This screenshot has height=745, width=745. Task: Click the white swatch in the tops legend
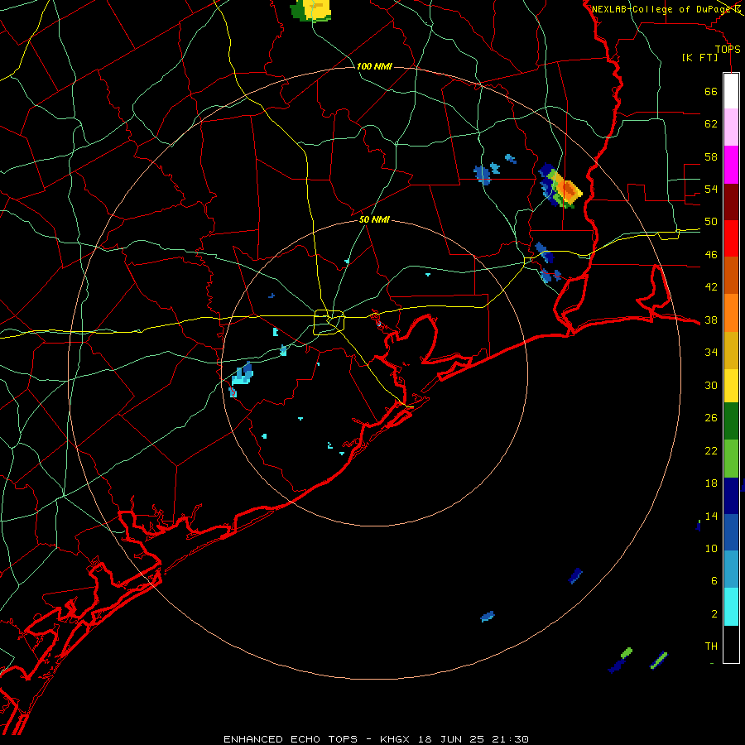[731, 91]
